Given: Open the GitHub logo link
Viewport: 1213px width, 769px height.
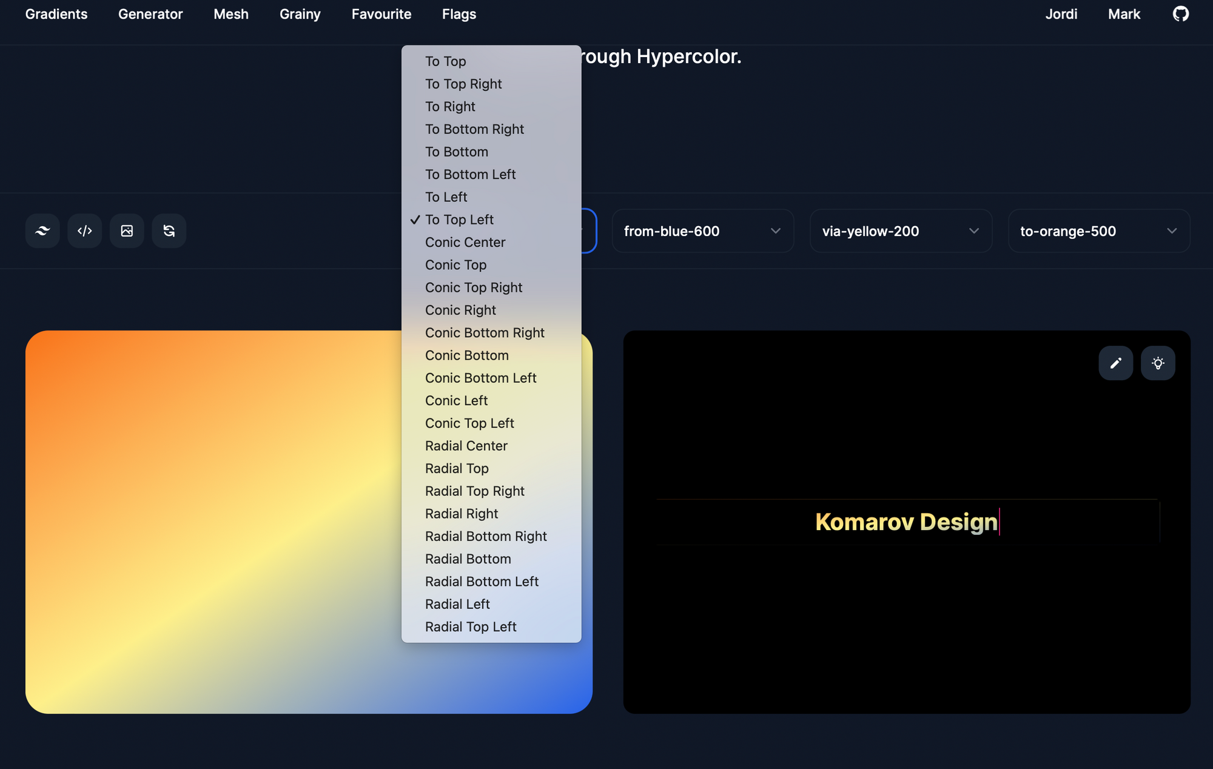Looking at the screenshot, I should 1180,14.
